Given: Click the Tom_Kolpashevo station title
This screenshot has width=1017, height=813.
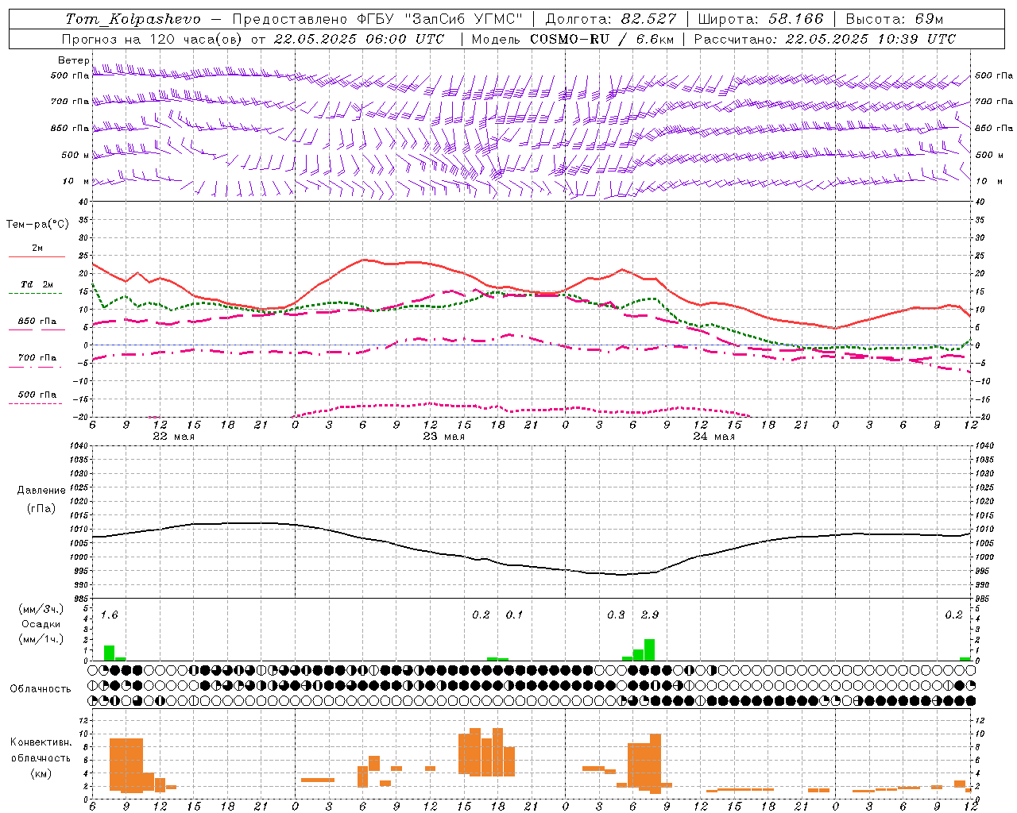Looking at the screenshot, I should 133,19.
